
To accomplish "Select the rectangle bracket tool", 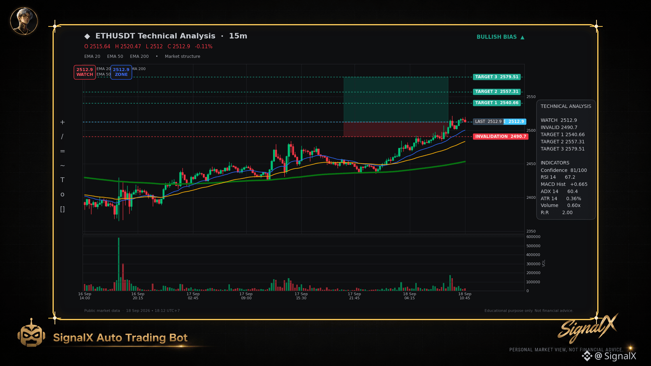I will point(62,209).
